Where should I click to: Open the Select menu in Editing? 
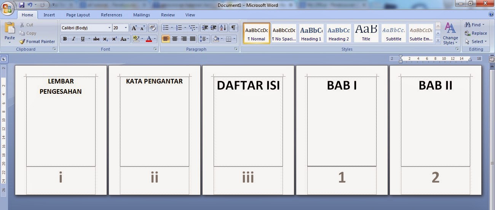(475, 42)
